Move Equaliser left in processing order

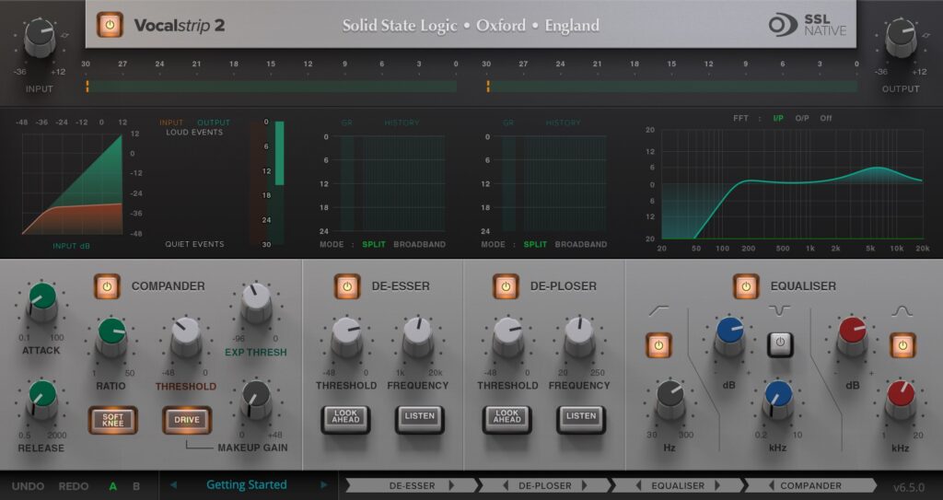(639, 485)
